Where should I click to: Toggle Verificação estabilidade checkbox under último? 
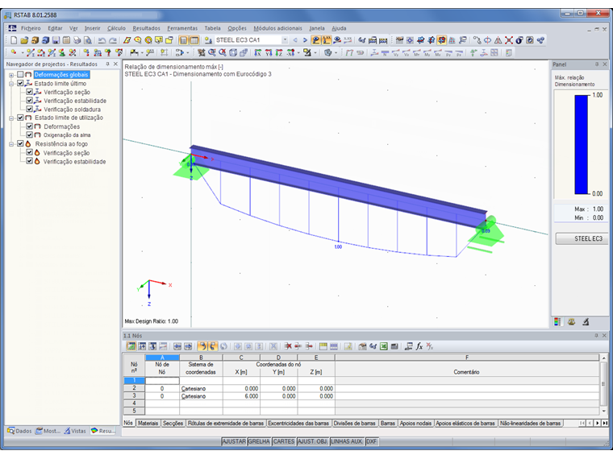coord(29,101)
